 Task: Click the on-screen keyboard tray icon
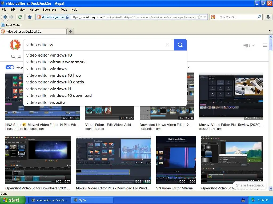pos(243,200)
